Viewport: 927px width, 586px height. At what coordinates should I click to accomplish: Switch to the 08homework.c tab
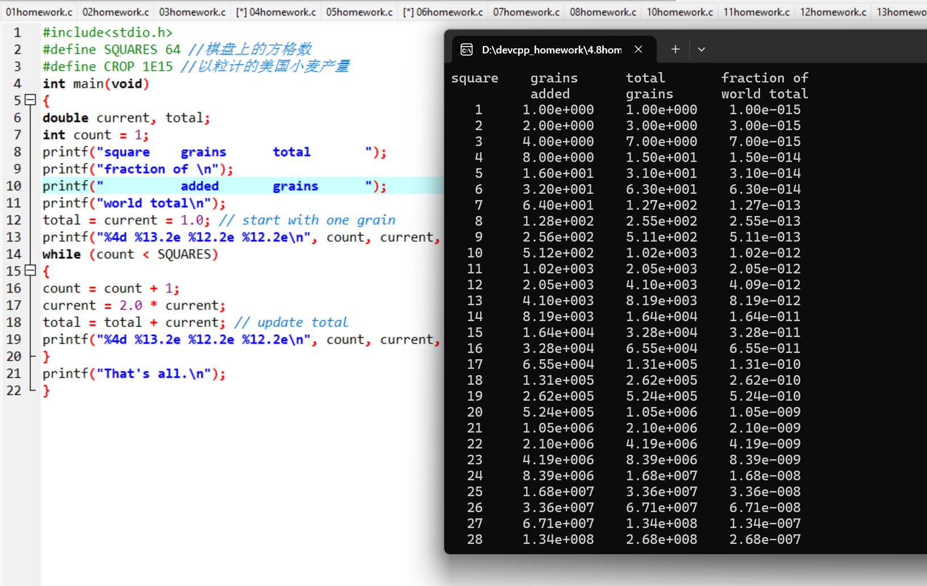pyautogui.click(x=603, y=12)
